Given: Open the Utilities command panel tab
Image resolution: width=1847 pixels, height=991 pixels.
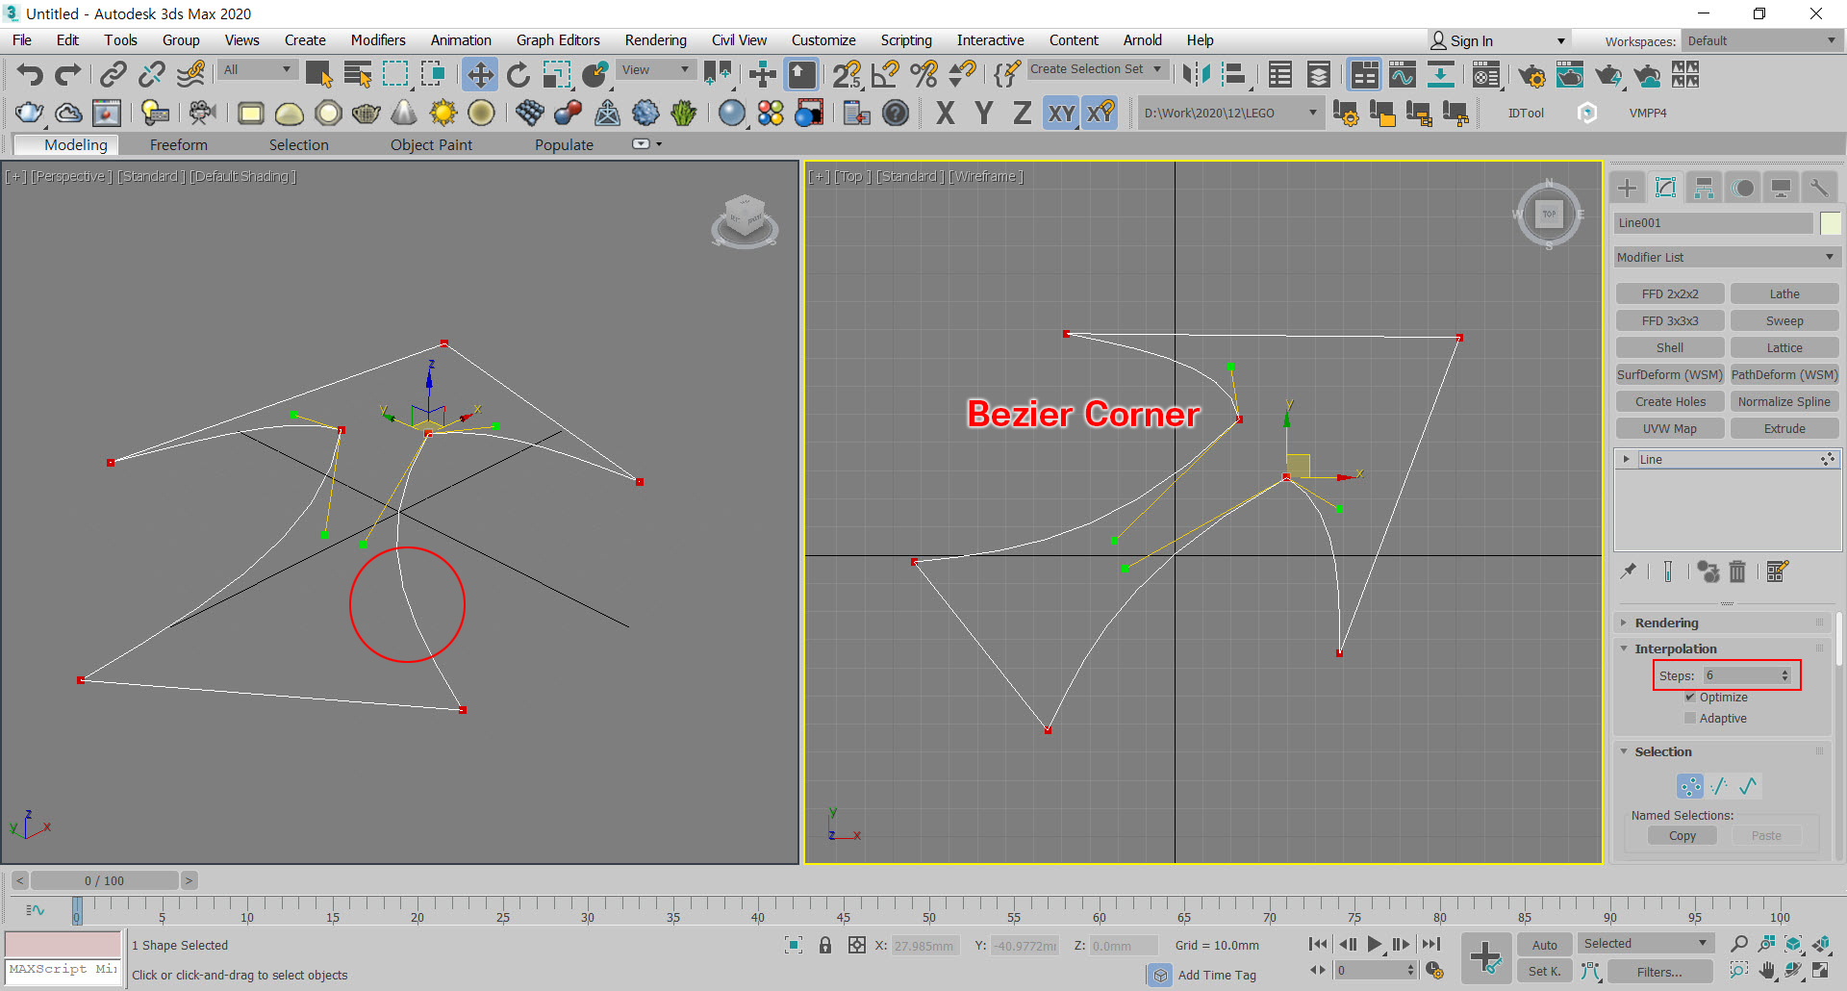Looking at the screenshot, I should 1819,188.
